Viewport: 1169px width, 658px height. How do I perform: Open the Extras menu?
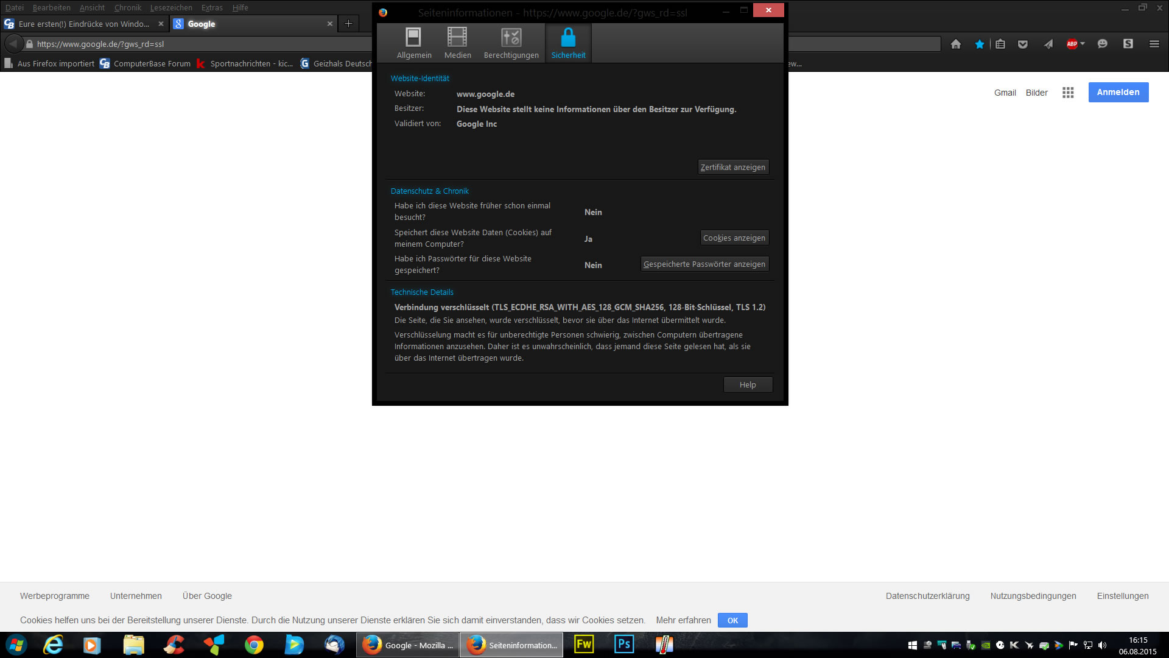212,7
